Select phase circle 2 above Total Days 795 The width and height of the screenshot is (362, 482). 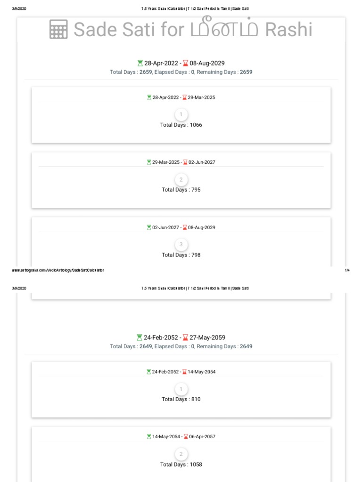click(x=181, y=180)
